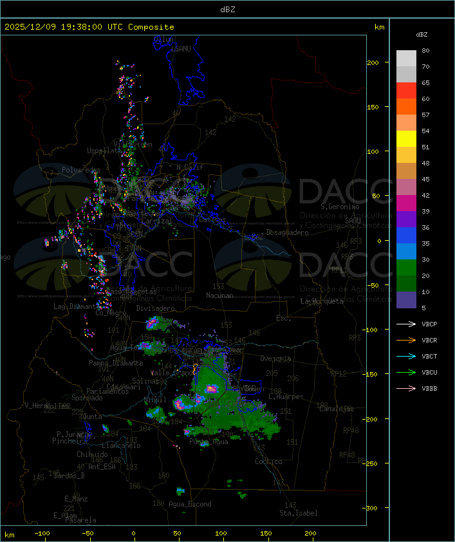Screen dimensions: 455x542
Task: Click the green VBCU arrow icon
Action: click(406, 372)
